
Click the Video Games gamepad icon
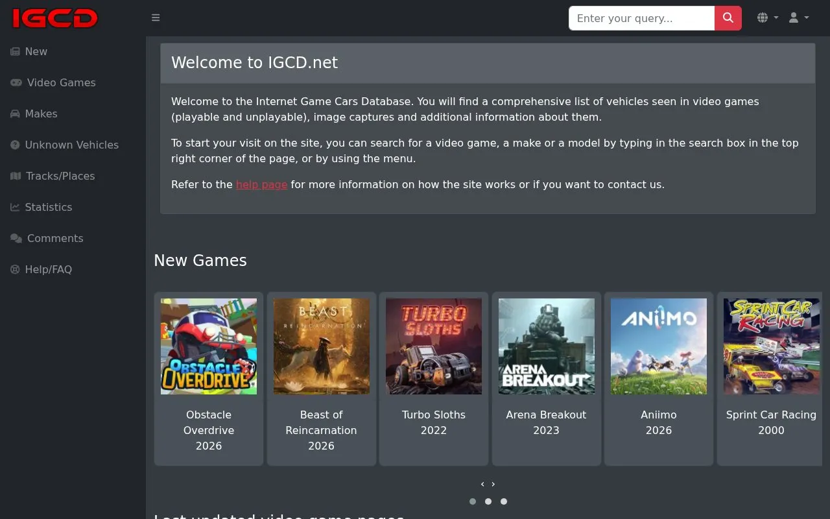point(16,82)
